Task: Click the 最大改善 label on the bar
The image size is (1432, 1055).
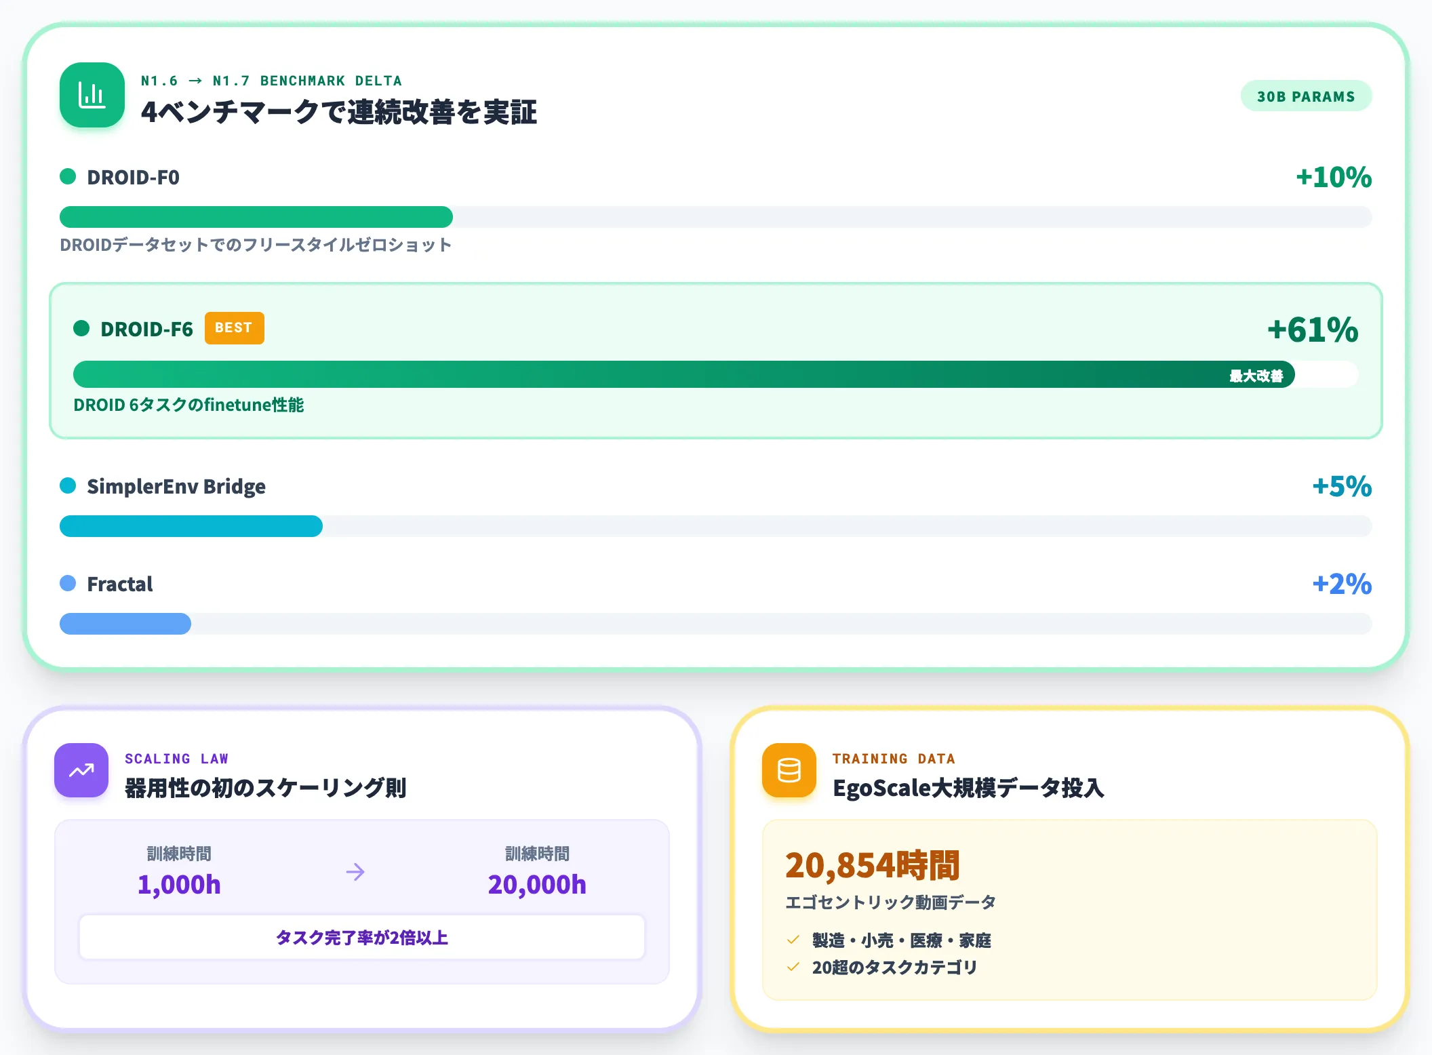Action: [x=1256, y=376]
